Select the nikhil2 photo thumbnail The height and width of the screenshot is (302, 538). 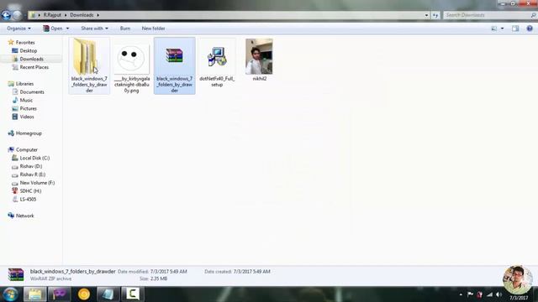click(x=259, y=56)
